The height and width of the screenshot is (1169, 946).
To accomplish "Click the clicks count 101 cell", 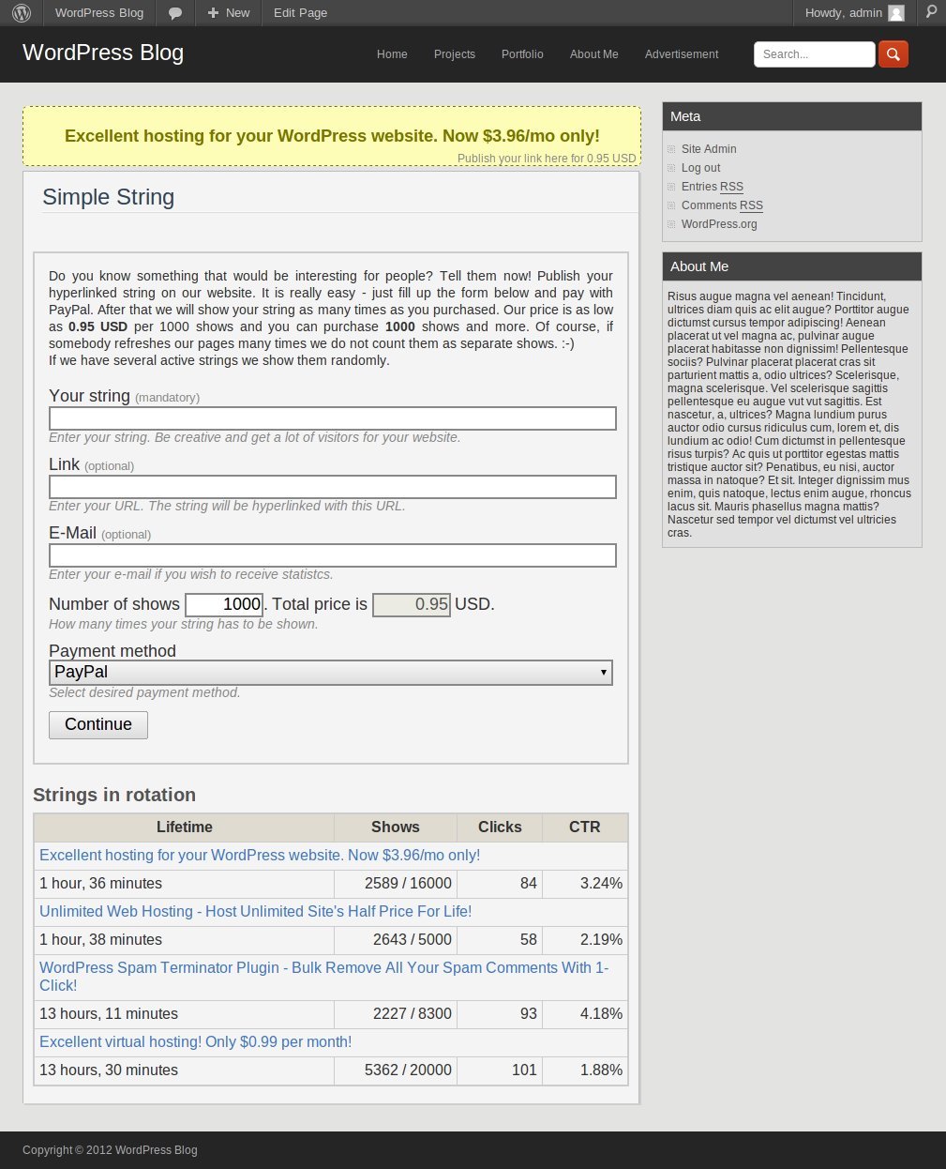I will click(x=500, y=1070).
